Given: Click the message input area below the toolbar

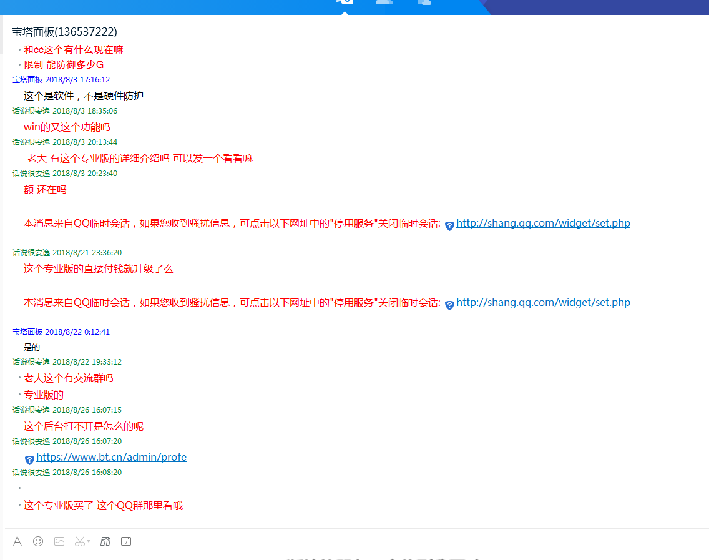Looking at the screenshot, I should click(250, 556).
